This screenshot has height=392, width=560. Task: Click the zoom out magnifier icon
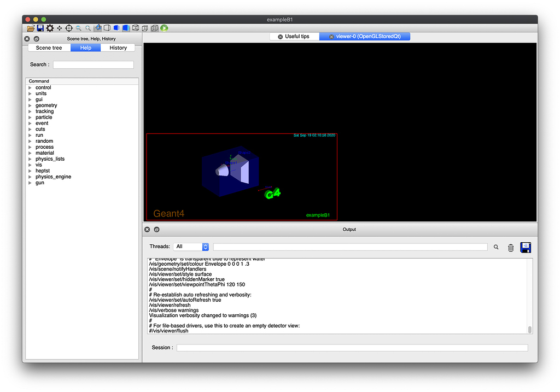(78, 28)
